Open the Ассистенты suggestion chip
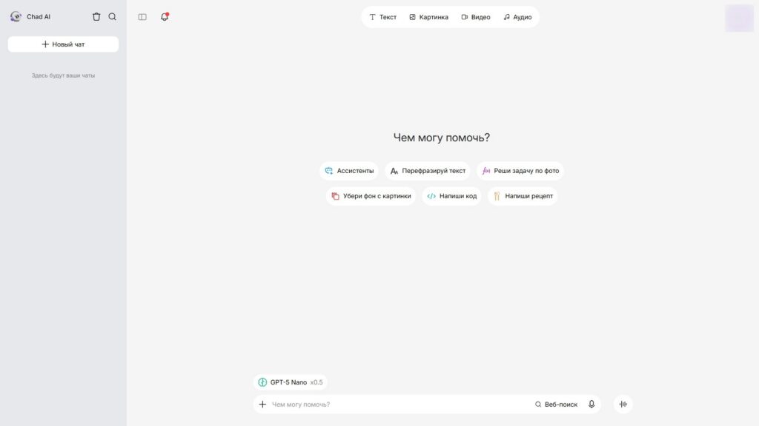This screenshot has width=759, height=426. pos(348,171)
